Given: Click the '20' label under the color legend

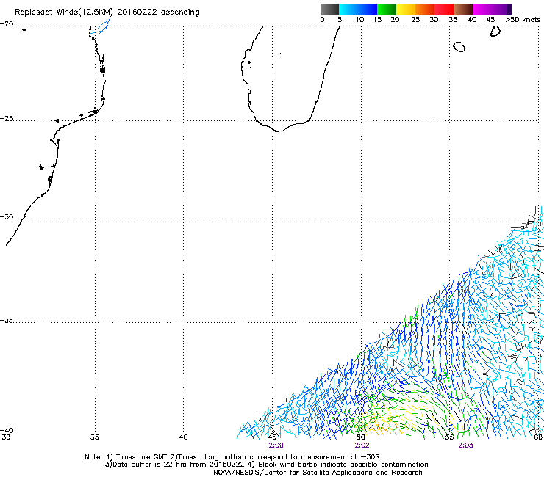Looking at the screenshot, I should point(395,20).
